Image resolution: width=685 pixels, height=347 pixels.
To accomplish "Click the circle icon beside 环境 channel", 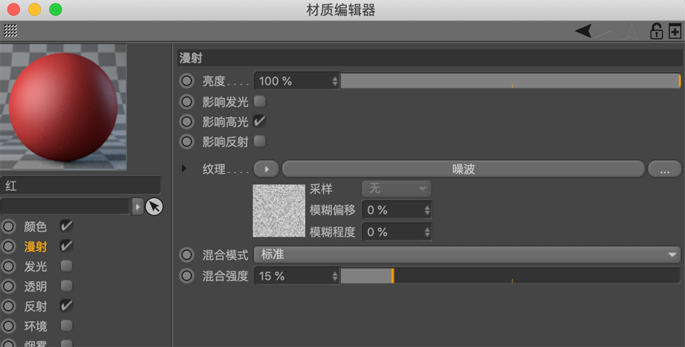I will pos(8,326).
